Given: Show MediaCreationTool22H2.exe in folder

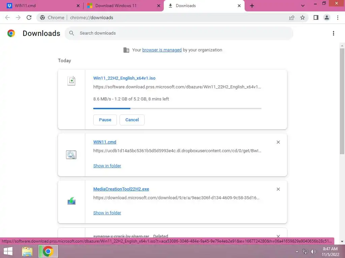Looking at the screenshot, I should click(107, 213).
